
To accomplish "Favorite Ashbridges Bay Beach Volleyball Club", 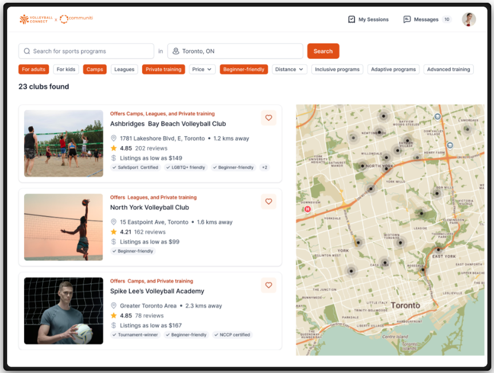I will (269, 118).
